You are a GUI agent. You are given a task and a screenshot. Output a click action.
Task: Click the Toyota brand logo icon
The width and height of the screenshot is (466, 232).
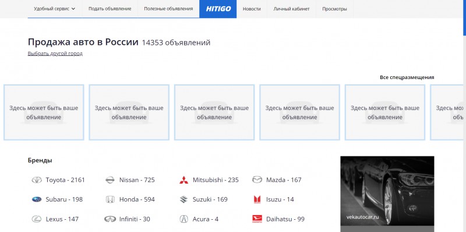pos(37,180)
